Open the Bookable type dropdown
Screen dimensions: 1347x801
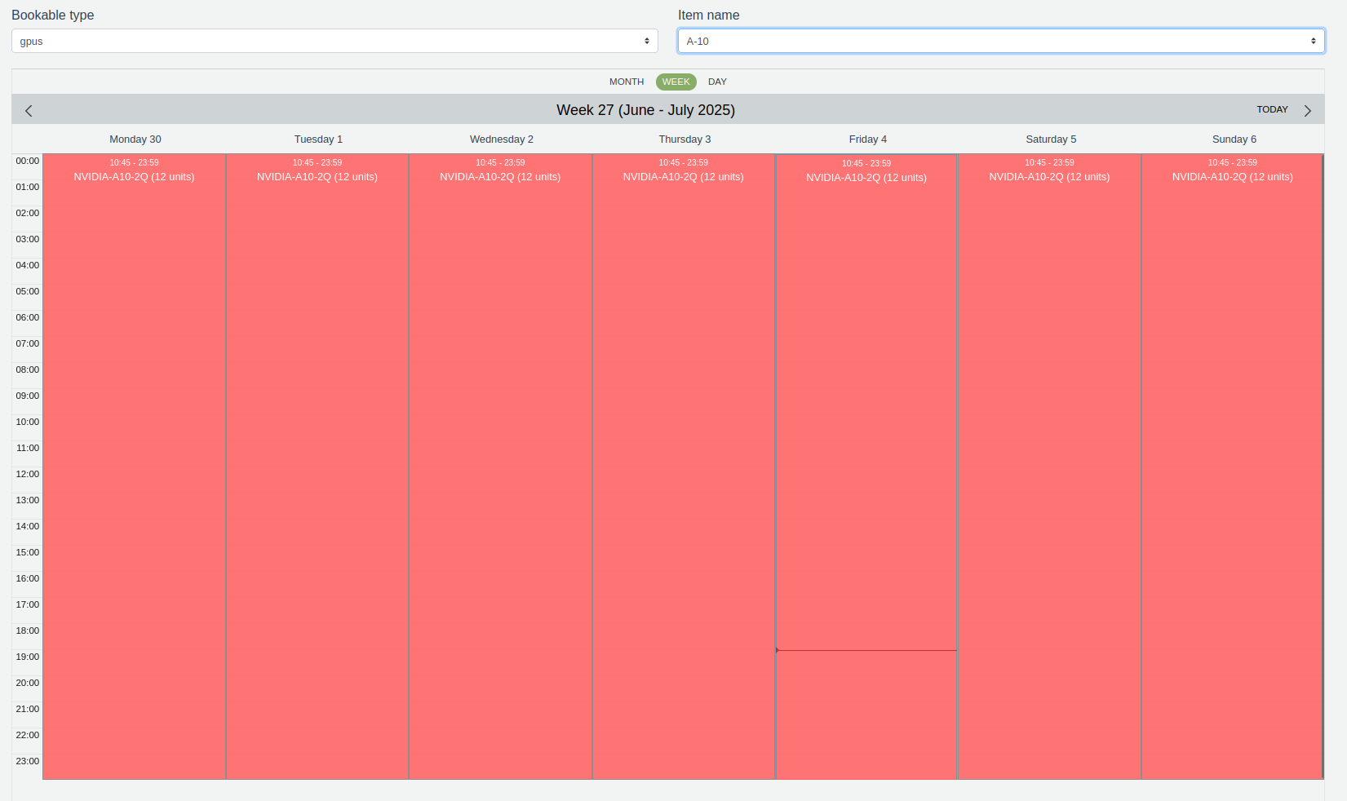pos(335,41)
